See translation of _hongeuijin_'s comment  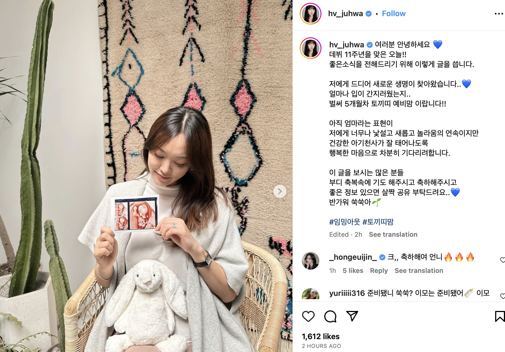[419, 271]
